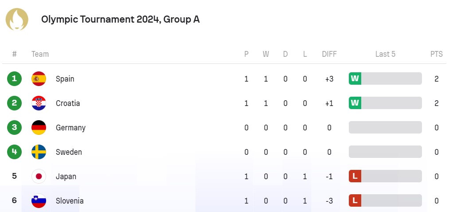The height and width of the screenshot is (212, 449).
Task: Click the Olympic Tournament 2024, Group A title
Action: [120, 20]
